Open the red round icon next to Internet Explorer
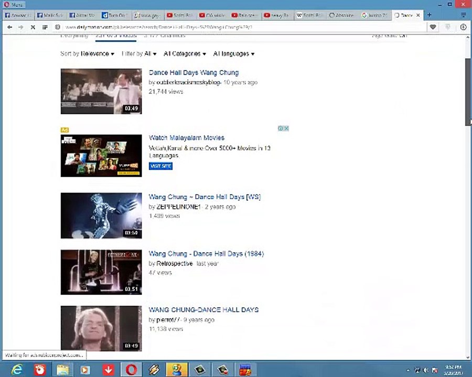Screen dimensions: 472x377 pyautogui.click(x=40, y=370)
